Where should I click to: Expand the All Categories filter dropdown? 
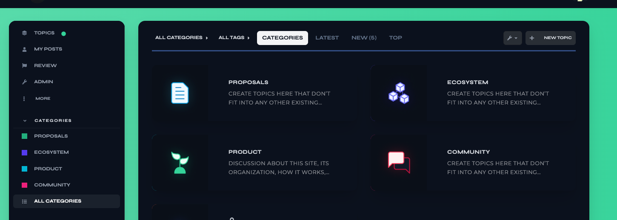click(x=182, y=38)
